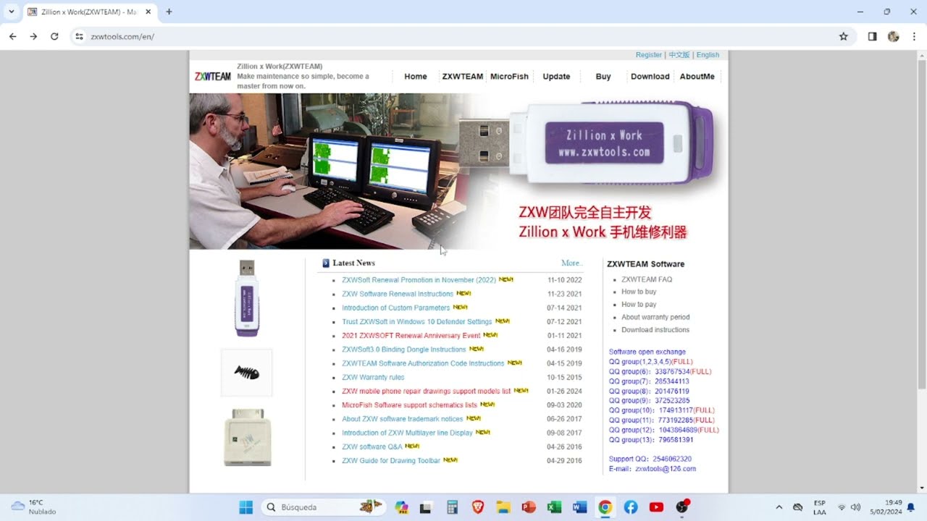This screenshot has height=521, width=927.
Task: Switch to the Chinese version link
Action: (679, 55)
